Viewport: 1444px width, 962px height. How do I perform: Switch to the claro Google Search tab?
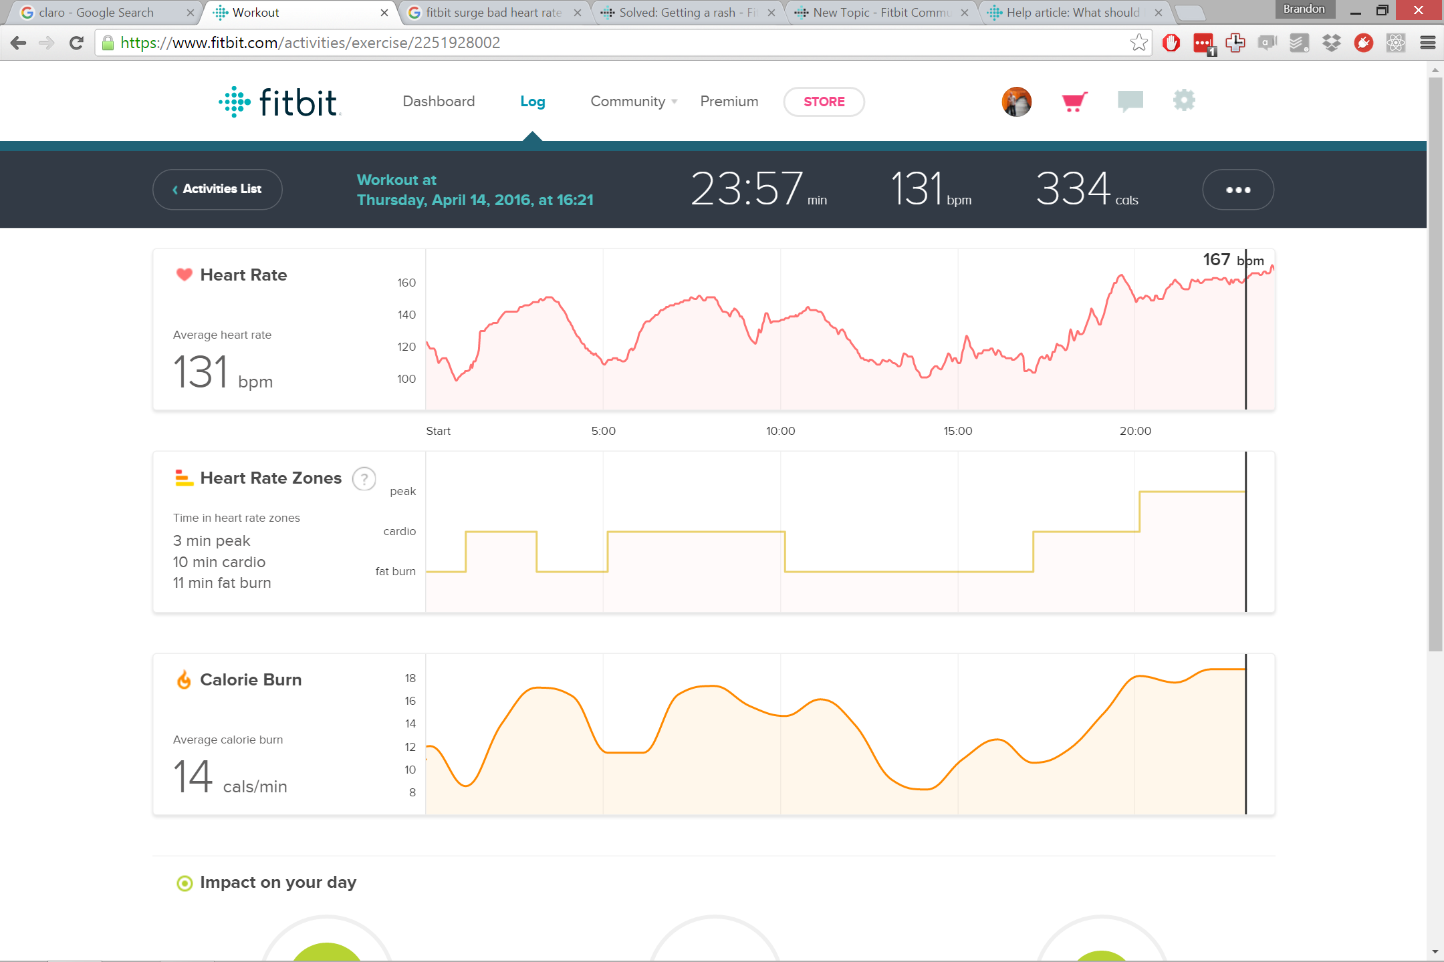click(97, 13)
